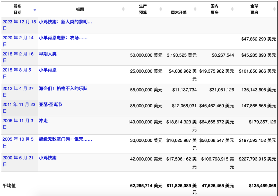The image size is (278, 196).
Task: Open the 2023 年 12 月 15 日 date link
Action: click(19, 25)
